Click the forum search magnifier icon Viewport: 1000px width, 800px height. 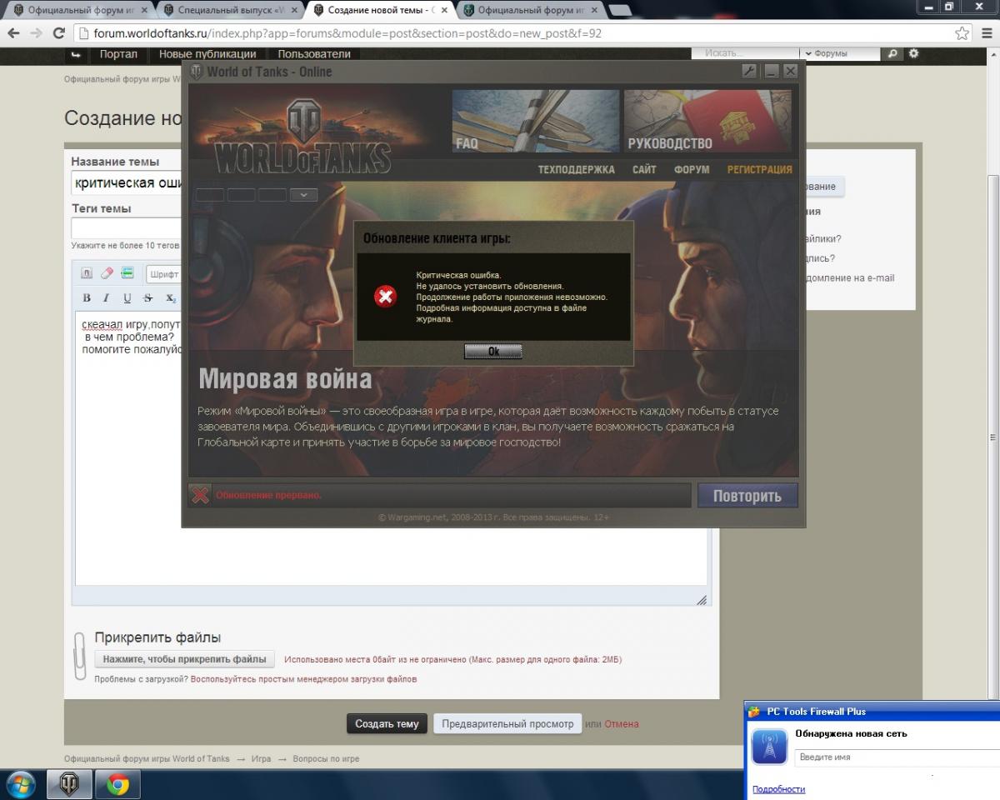892,53
